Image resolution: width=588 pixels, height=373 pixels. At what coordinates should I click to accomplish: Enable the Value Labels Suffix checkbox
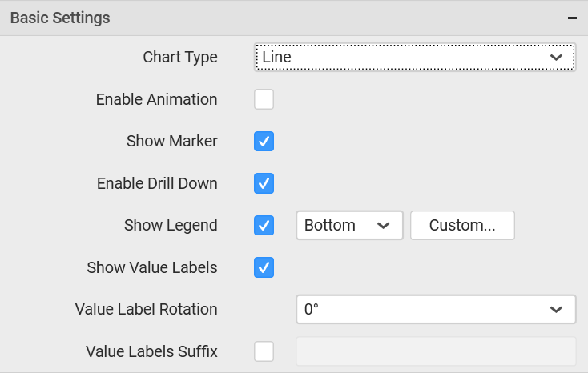click(264, 351)
